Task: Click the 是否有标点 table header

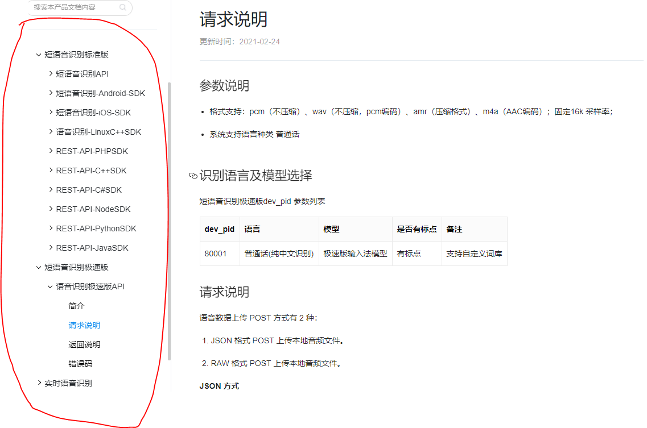Action: pos(417,229)
